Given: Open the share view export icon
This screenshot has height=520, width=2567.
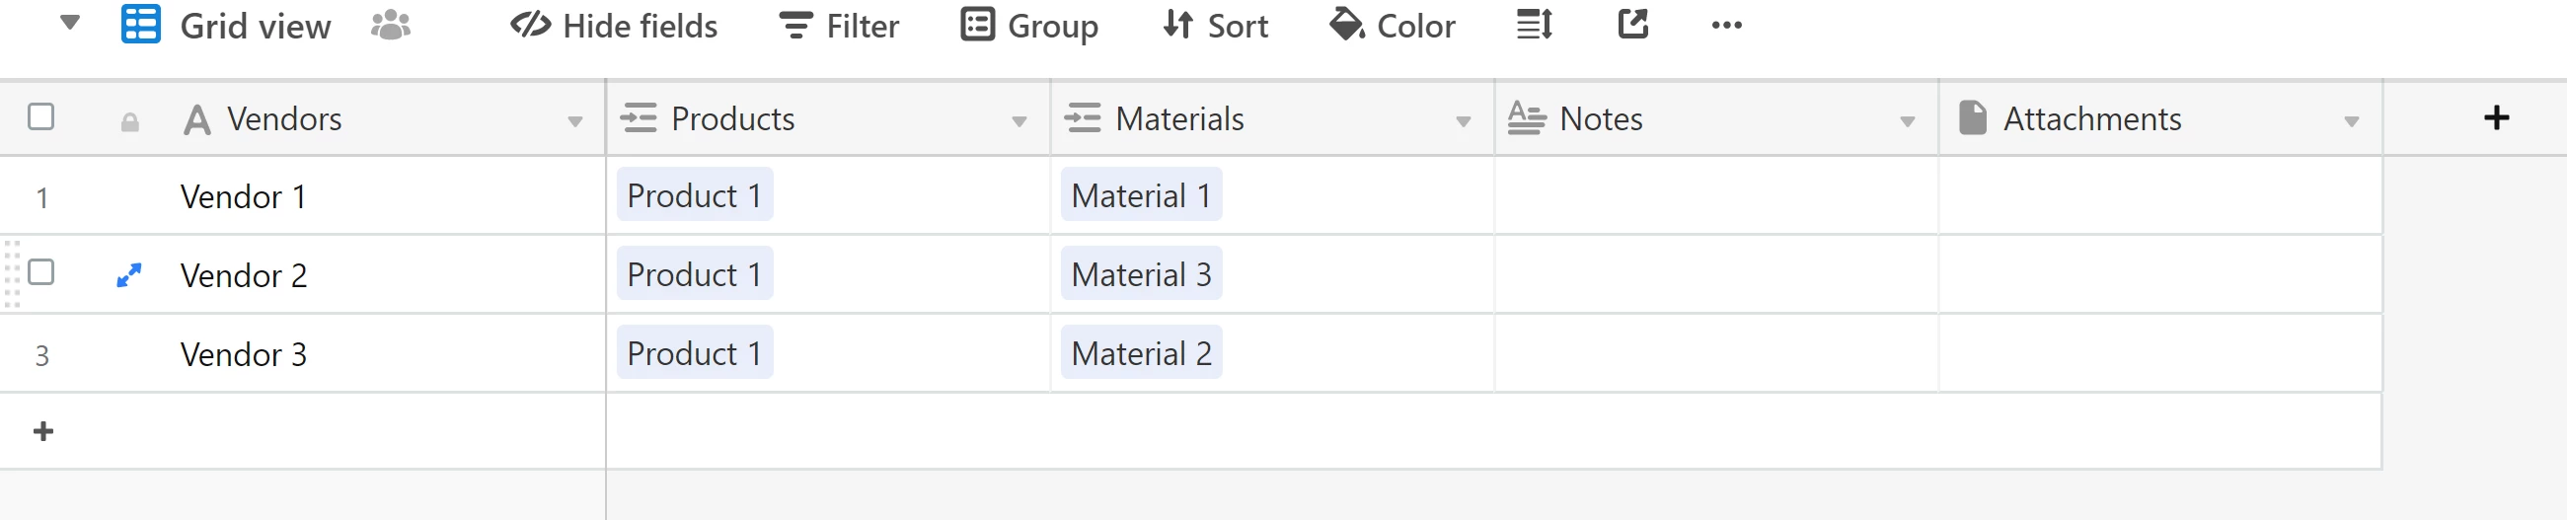Looking at the screenshot, I should [x=1632, y=25].
